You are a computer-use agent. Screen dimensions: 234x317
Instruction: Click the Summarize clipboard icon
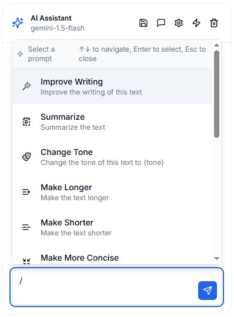coord(26,122)
